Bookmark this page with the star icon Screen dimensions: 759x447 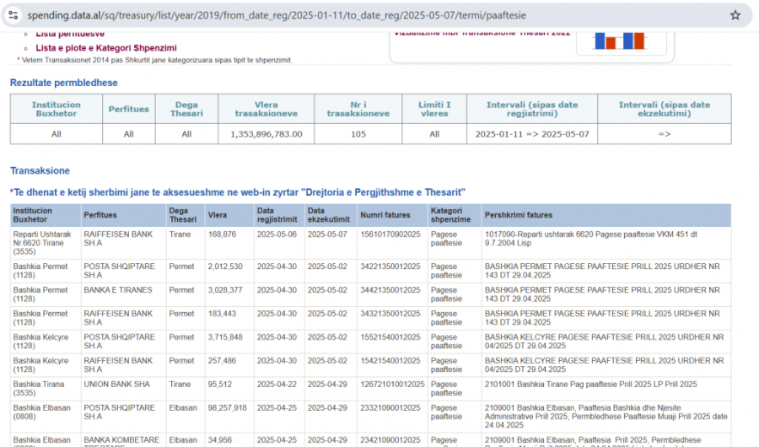[735, 15]
